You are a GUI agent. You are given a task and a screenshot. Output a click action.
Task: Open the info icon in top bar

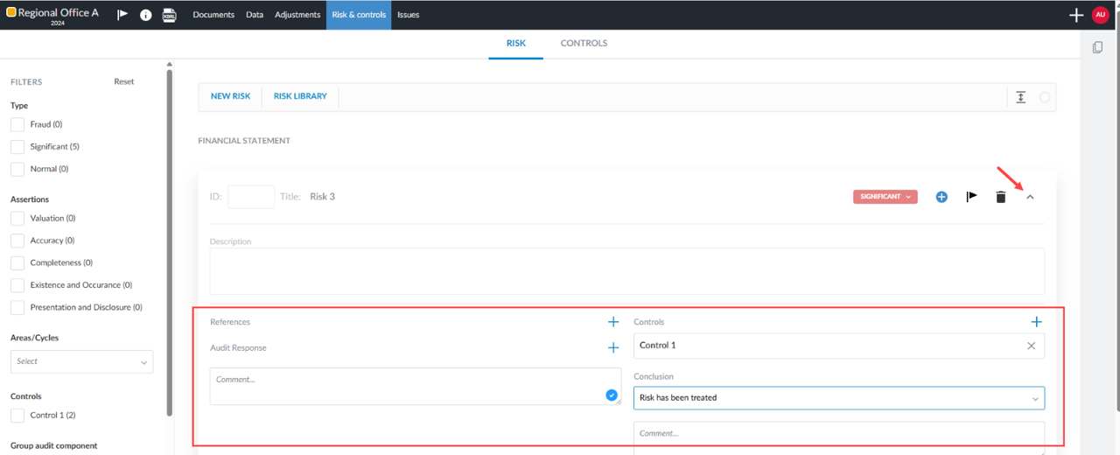pos(146,15)
